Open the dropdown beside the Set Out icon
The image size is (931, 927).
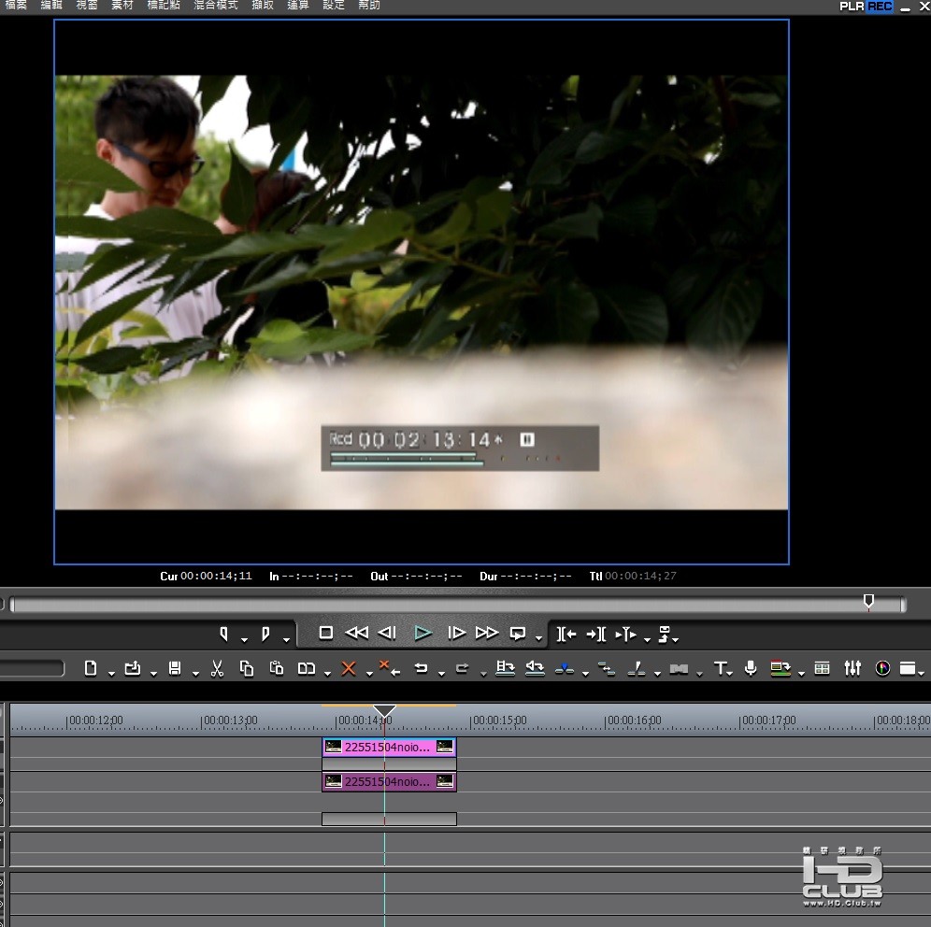click(x=286, y=640)
